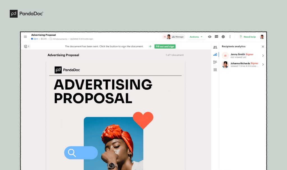Click the 'not viewed yet' status text
The image size is (287, 170).
pos(238,57)
